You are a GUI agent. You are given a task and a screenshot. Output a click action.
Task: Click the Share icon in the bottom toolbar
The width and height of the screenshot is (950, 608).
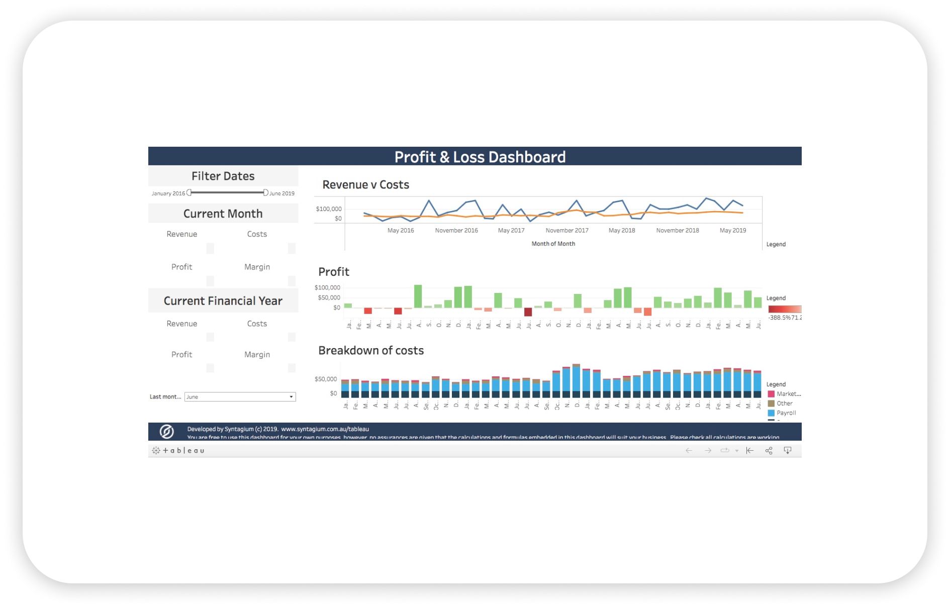(769, 450)
